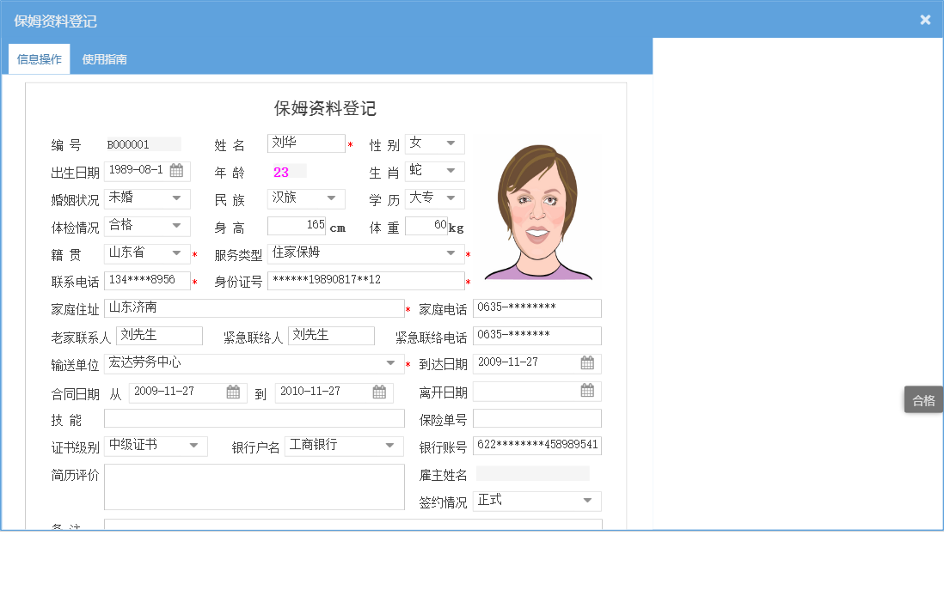The width and height of the screenshot is (944, 590).
Task: Open the calendar picker for 出生日期
Action: pyautogui.click(x=177, y=170)
